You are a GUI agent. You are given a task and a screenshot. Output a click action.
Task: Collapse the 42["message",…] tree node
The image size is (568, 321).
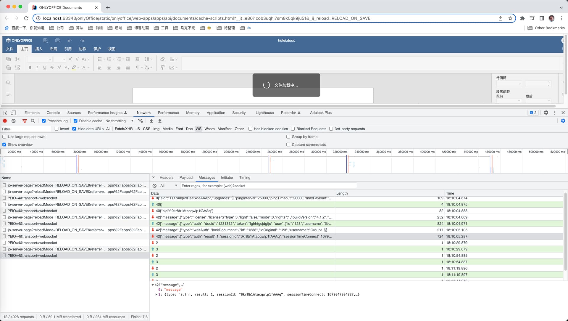(153, 285)
